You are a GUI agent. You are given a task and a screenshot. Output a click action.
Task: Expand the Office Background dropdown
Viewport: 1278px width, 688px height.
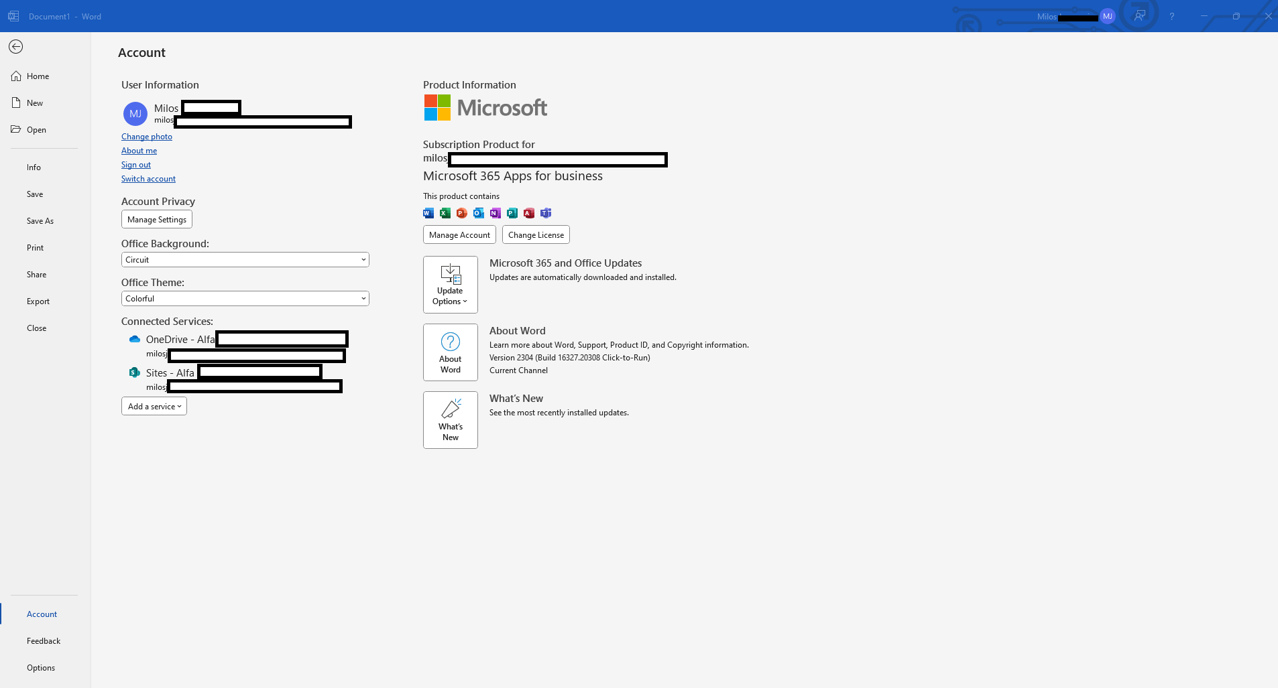pyautogui.click(x=245, y=260)
